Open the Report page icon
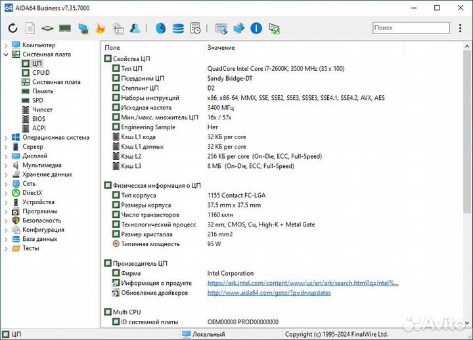 (30, 28)
